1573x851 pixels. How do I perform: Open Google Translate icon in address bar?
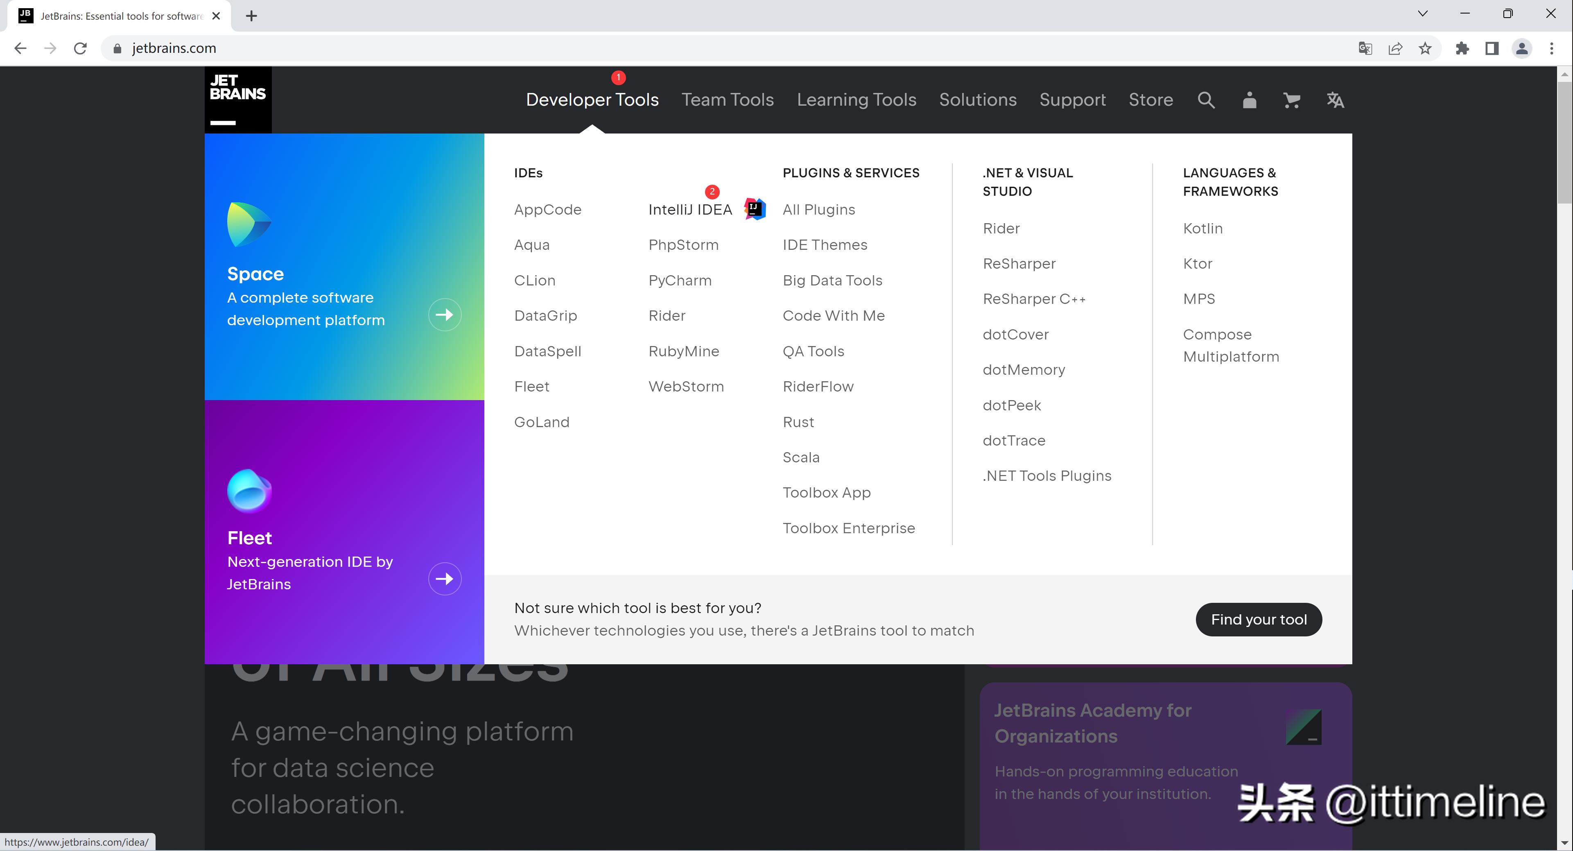pos(1365,48)
